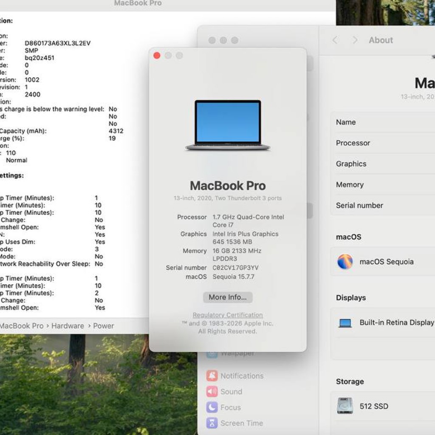Click More Info button in About window
This screenshot has height=435, width=435.
pyautogui.click(x=228, y=297)
